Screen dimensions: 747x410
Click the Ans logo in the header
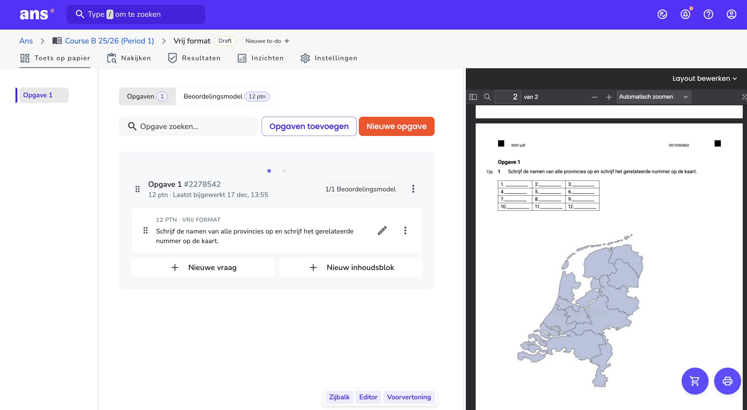coord(37,14)
